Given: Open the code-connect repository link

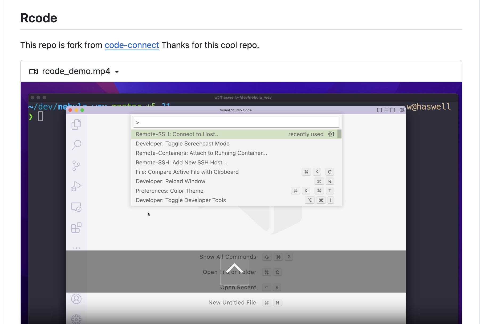Looking at the screenshot, I should [x=132, y=45].
